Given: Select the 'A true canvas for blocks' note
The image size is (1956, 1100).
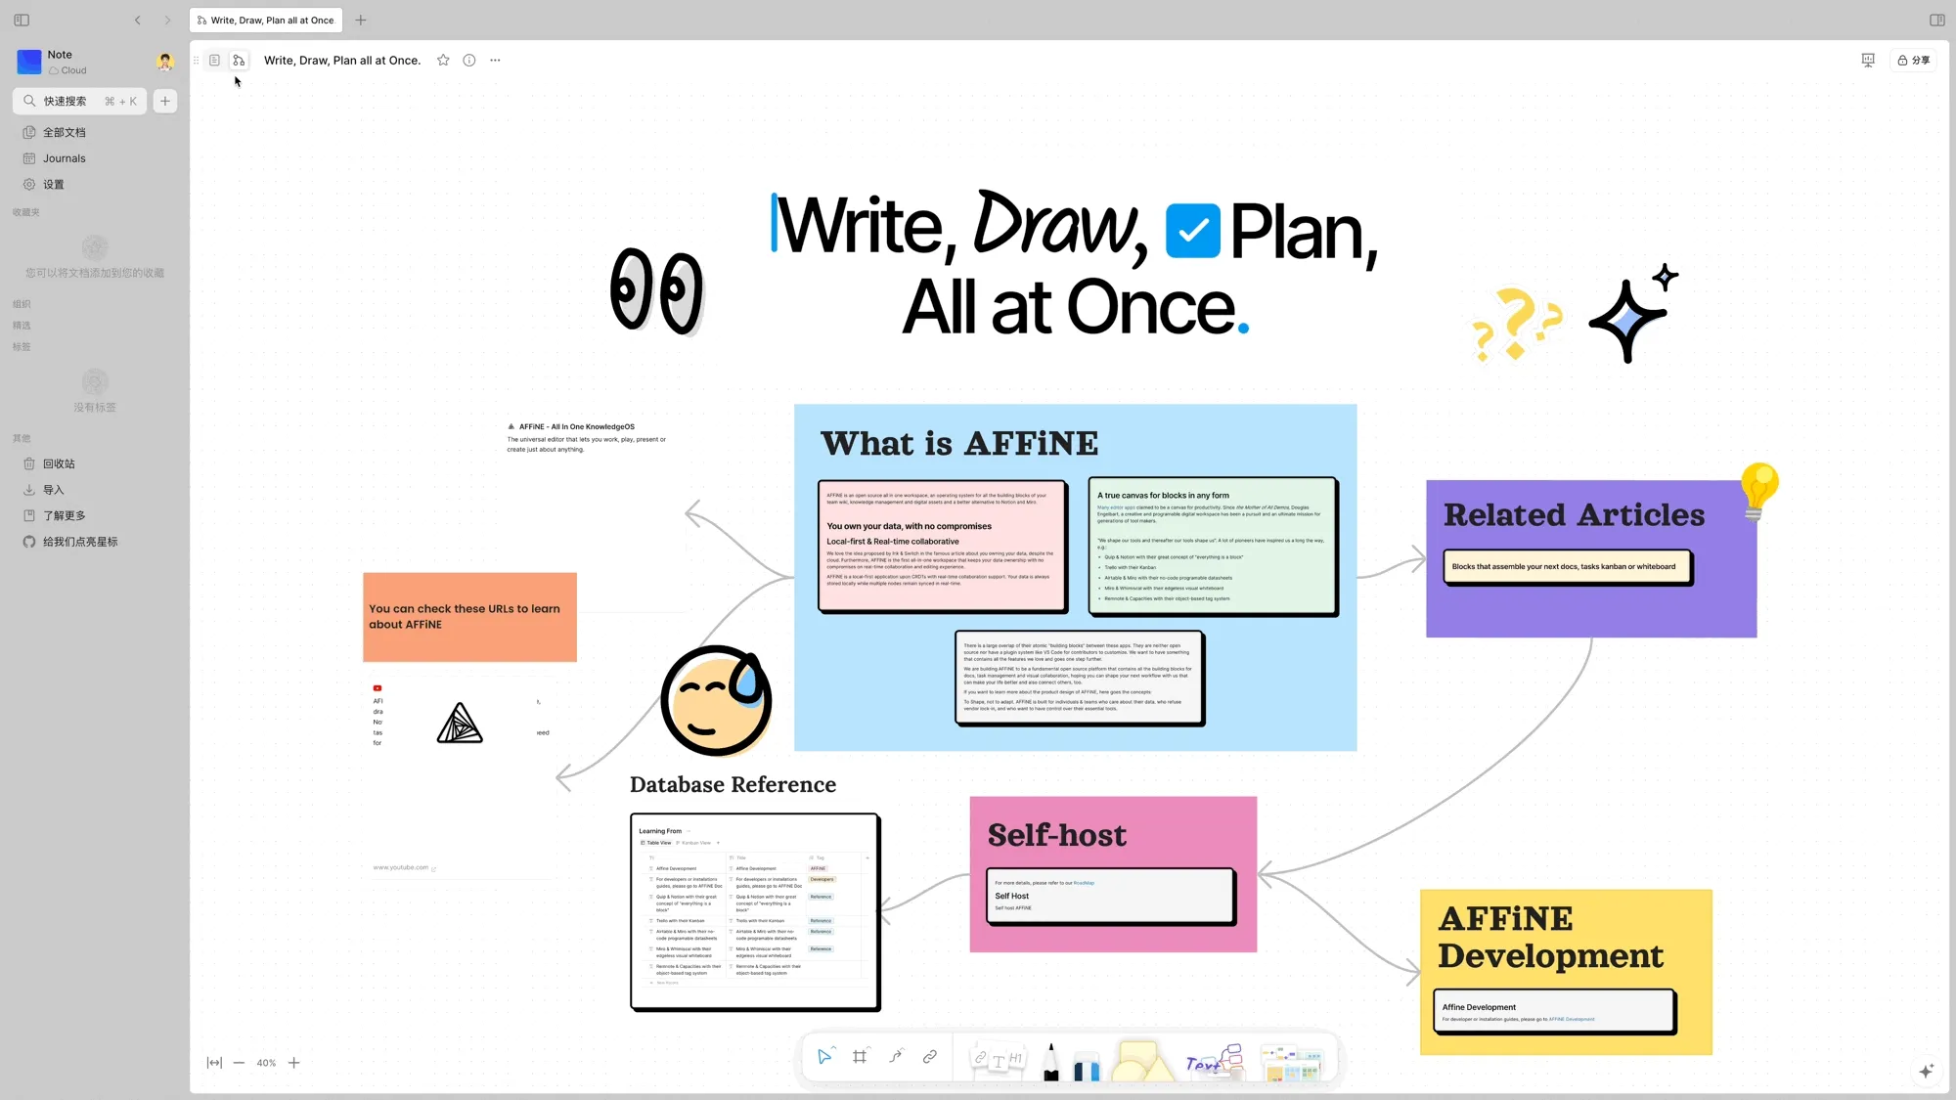Looking at the screenshot, I should tap(1213, 547).
